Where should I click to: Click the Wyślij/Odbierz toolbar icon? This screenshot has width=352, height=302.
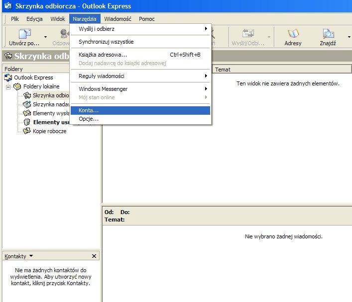pos(247,34)
